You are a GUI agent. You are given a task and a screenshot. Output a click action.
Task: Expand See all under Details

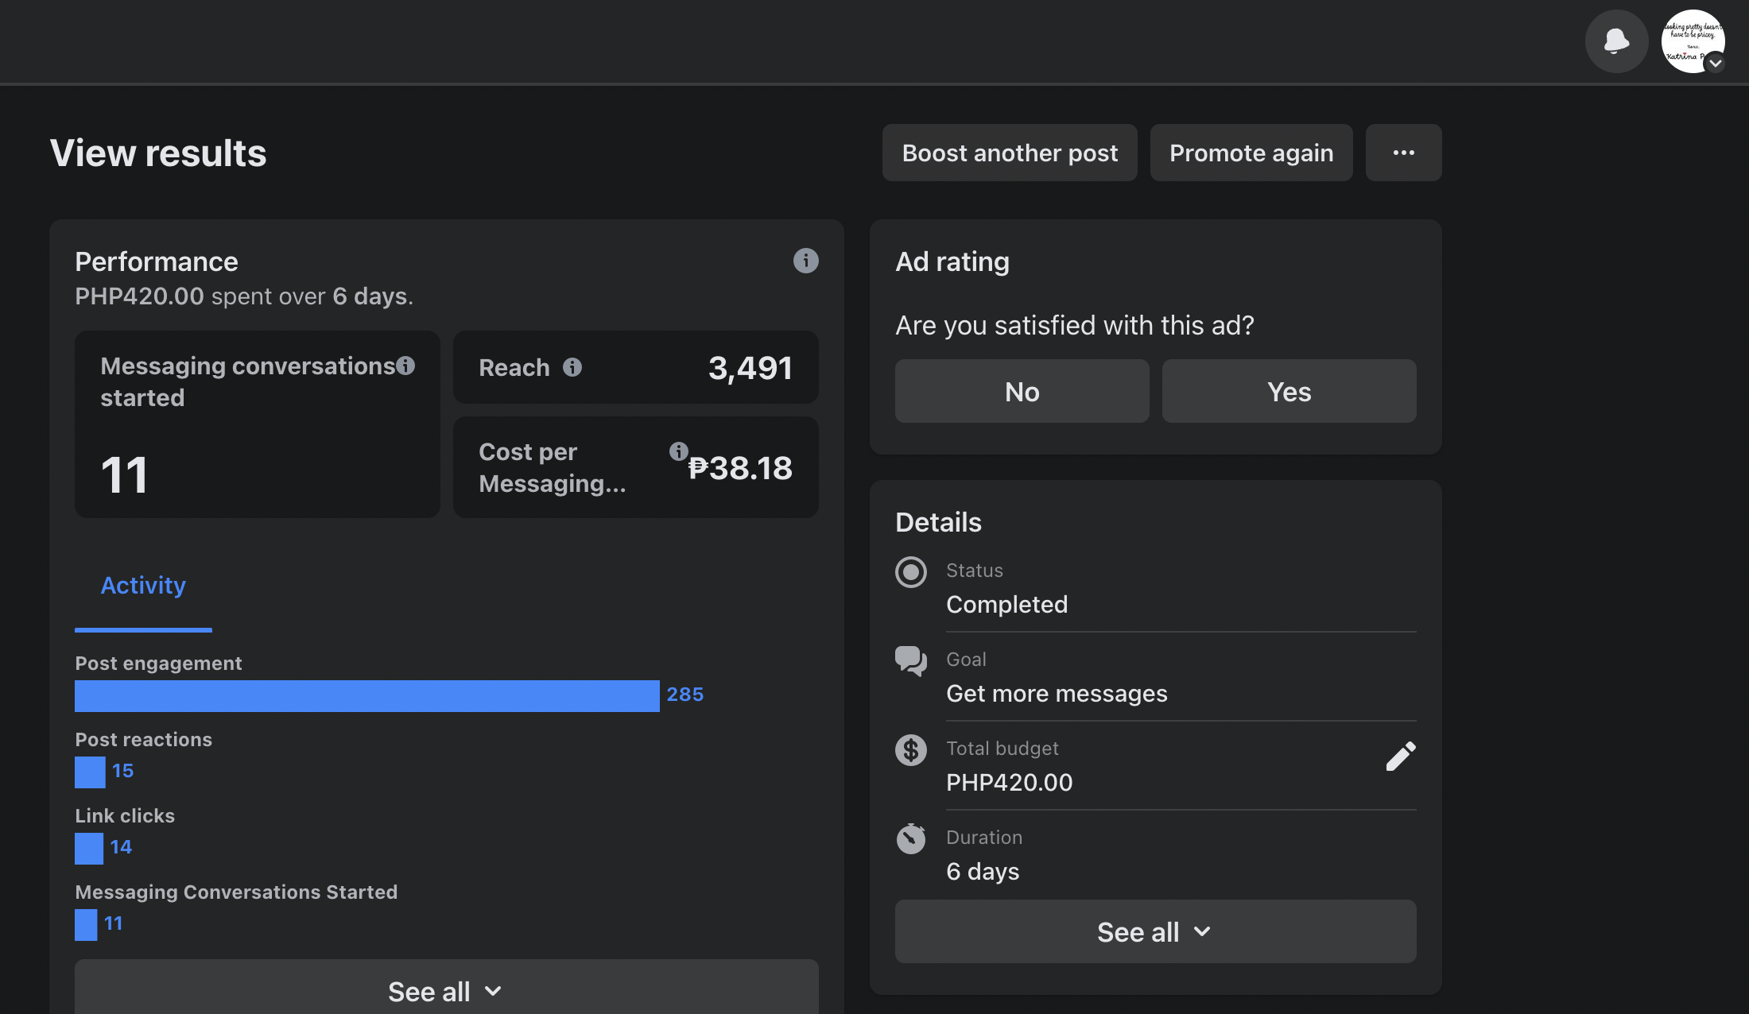1155,931
